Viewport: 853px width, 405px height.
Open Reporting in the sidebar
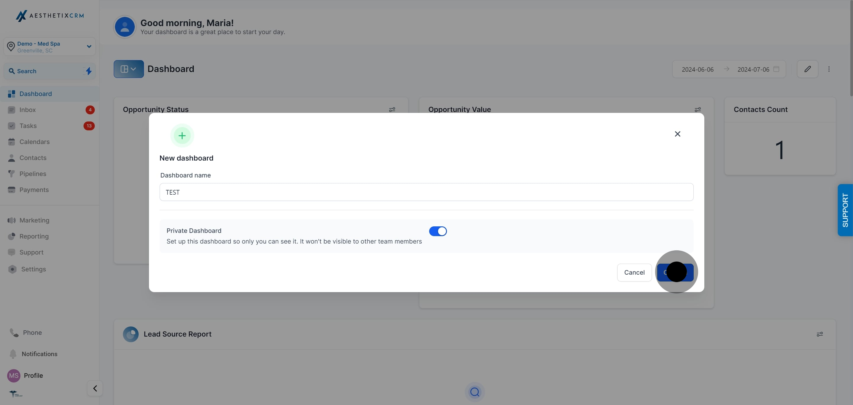coord(50,236)
